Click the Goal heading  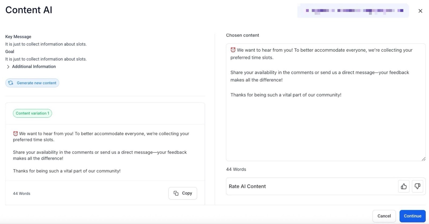click(x=10, y=51)
